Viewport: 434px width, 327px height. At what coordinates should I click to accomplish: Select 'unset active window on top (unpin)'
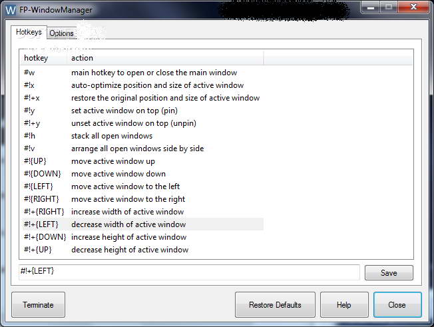pyautogui.click(x=142, y=123)
